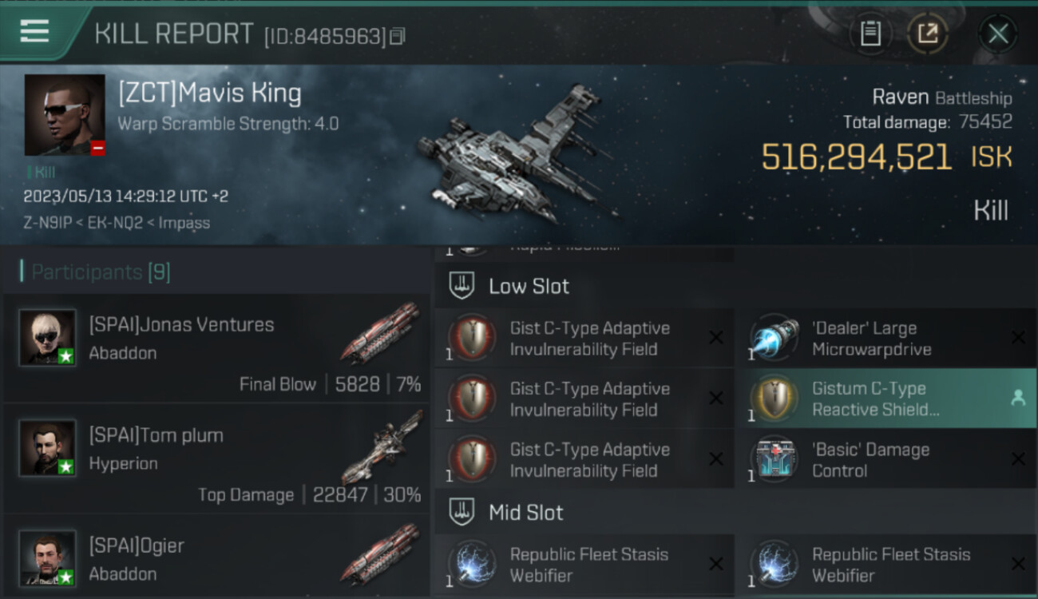Open the hamburger menu icon

coord(35,31)
